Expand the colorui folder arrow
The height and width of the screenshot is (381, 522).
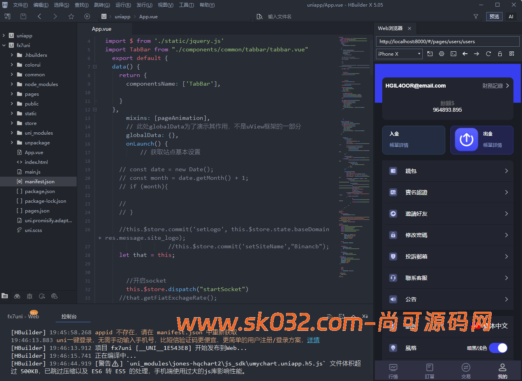tap(12, 65)
